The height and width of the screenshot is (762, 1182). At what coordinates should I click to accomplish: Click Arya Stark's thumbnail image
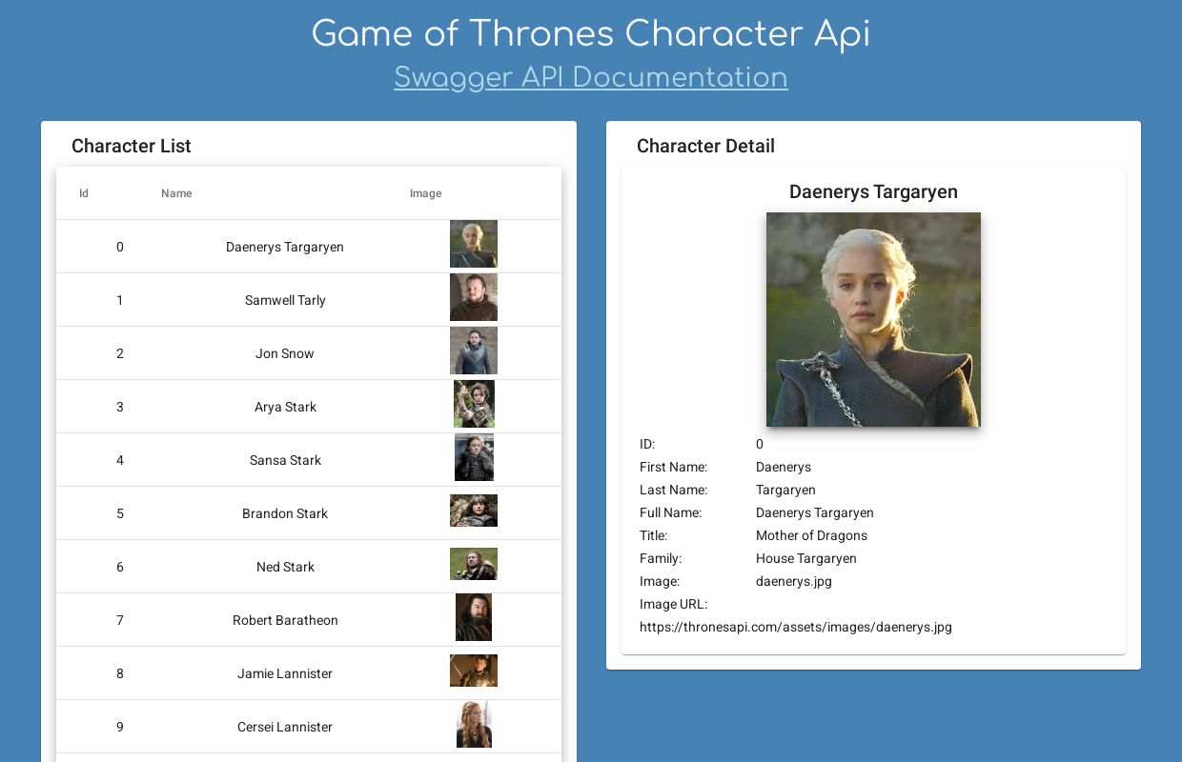pos(474,404)
